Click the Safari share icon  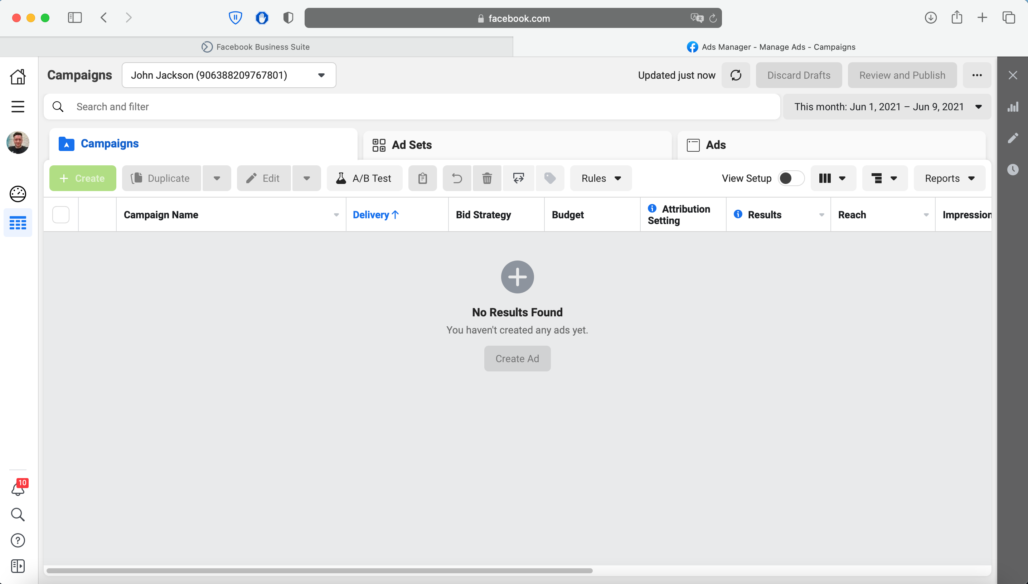[x=957, y=18]
